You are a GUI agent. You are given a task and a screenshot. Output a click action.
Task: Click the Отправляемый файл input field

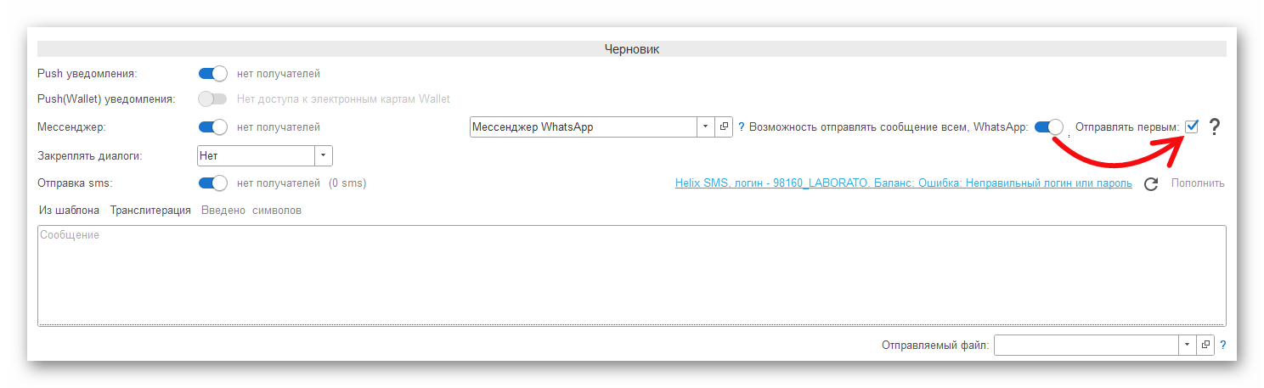click(1086, 345)
